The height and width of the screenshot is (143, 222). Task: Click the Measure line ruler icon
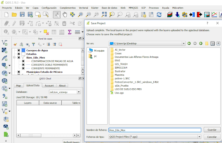(77, 32)
